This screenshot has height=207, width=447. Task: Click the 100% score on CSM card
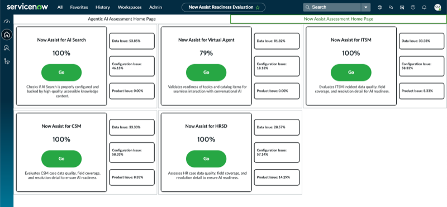click(x=61, y=139)
